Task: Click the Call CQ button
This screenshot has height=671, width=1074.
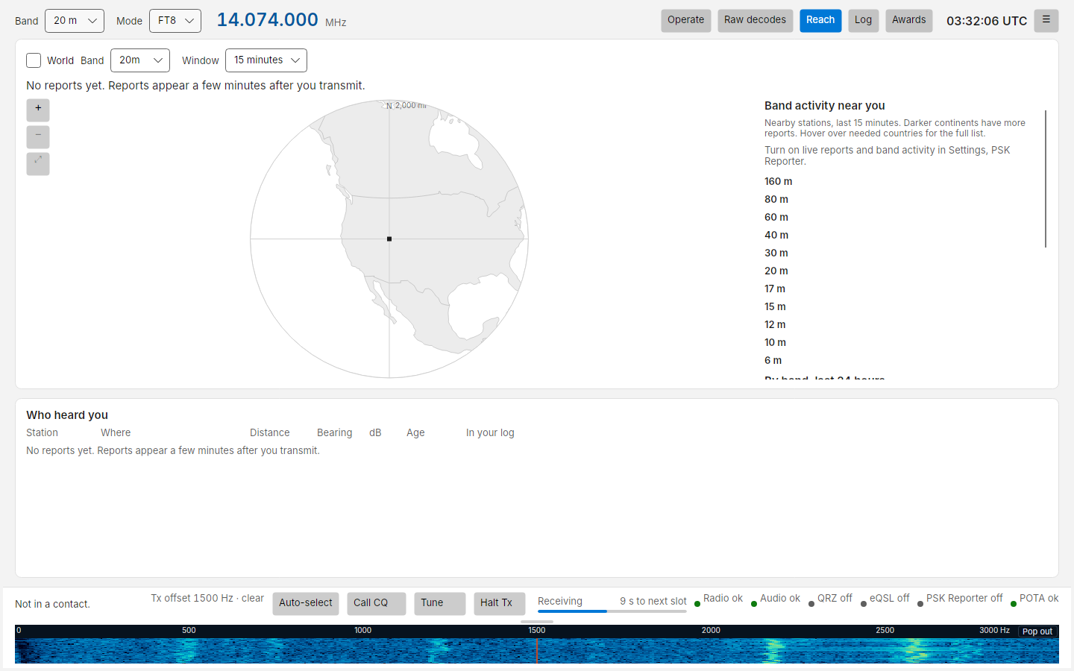Action: click(377, 604)
